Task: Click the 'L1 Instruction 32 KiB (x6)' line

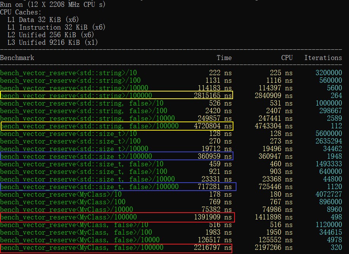Action: (x=57, y=27)
